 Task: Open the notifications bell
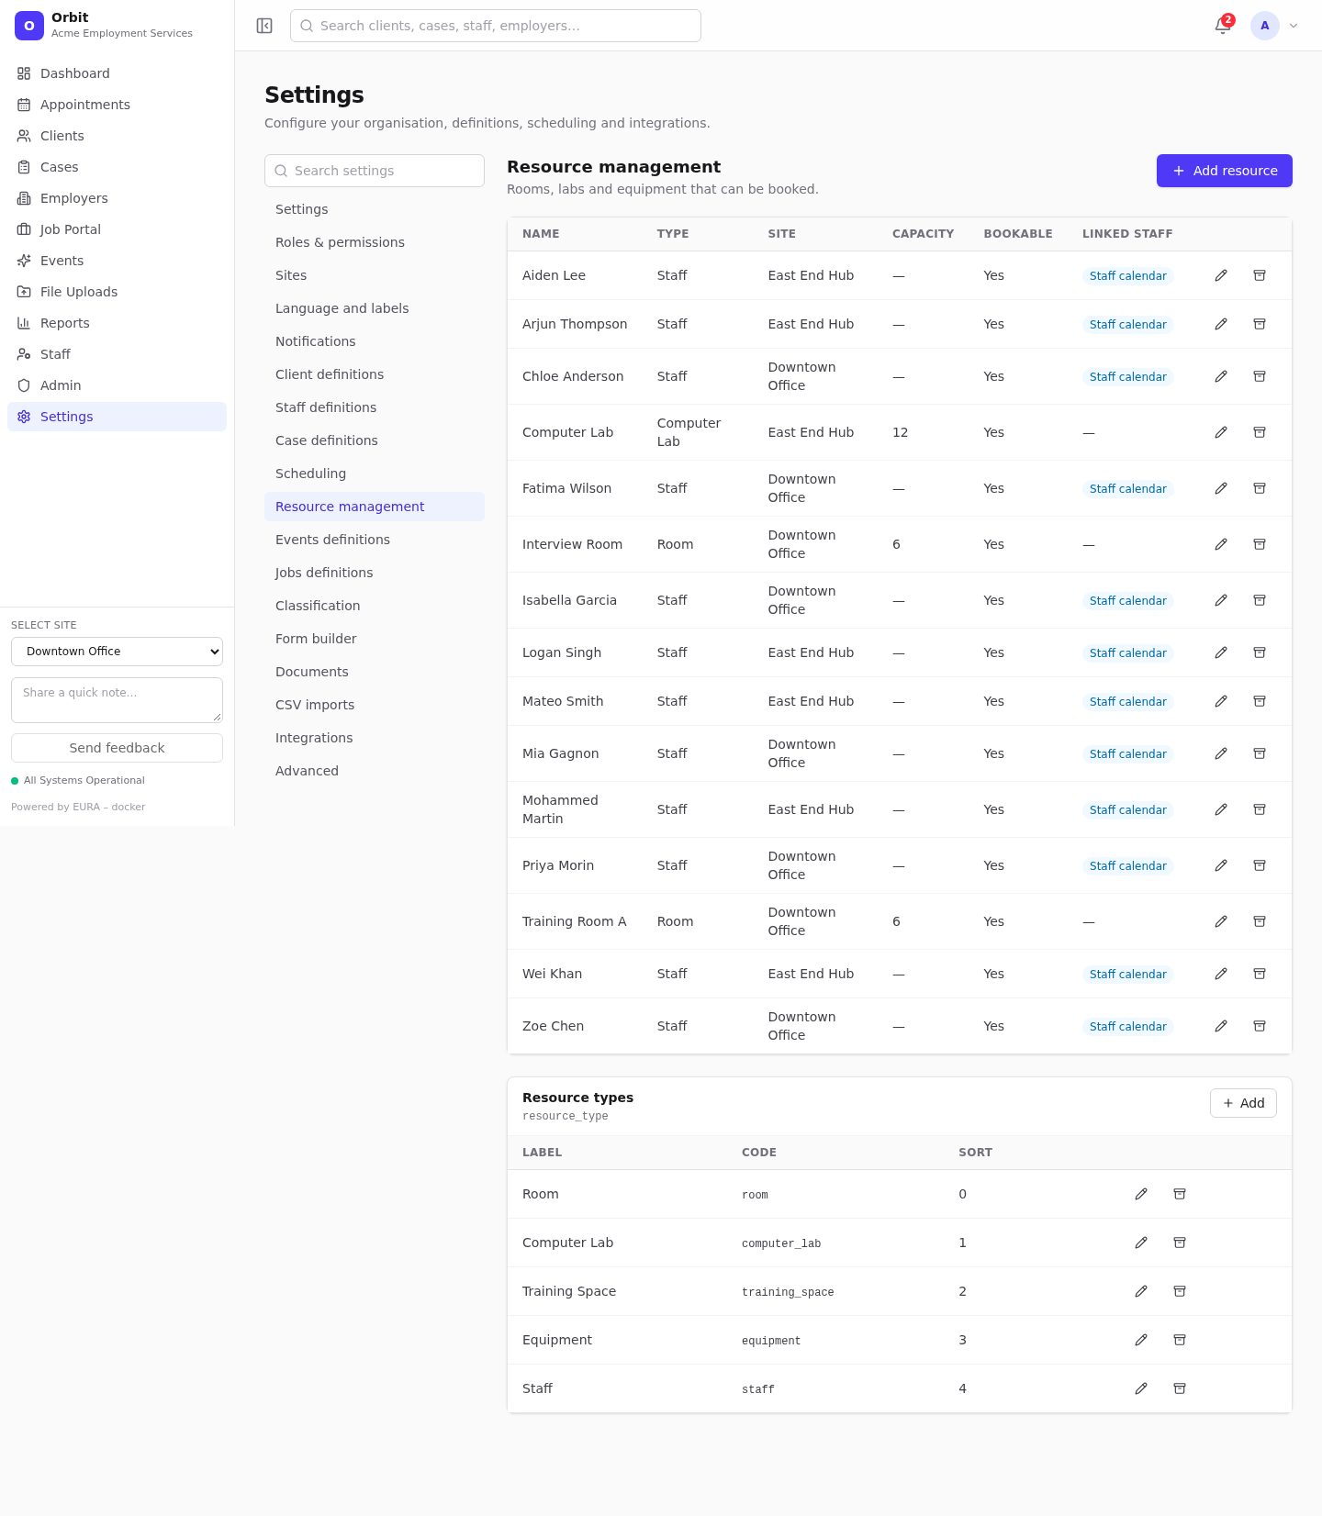click(1223, 26)
